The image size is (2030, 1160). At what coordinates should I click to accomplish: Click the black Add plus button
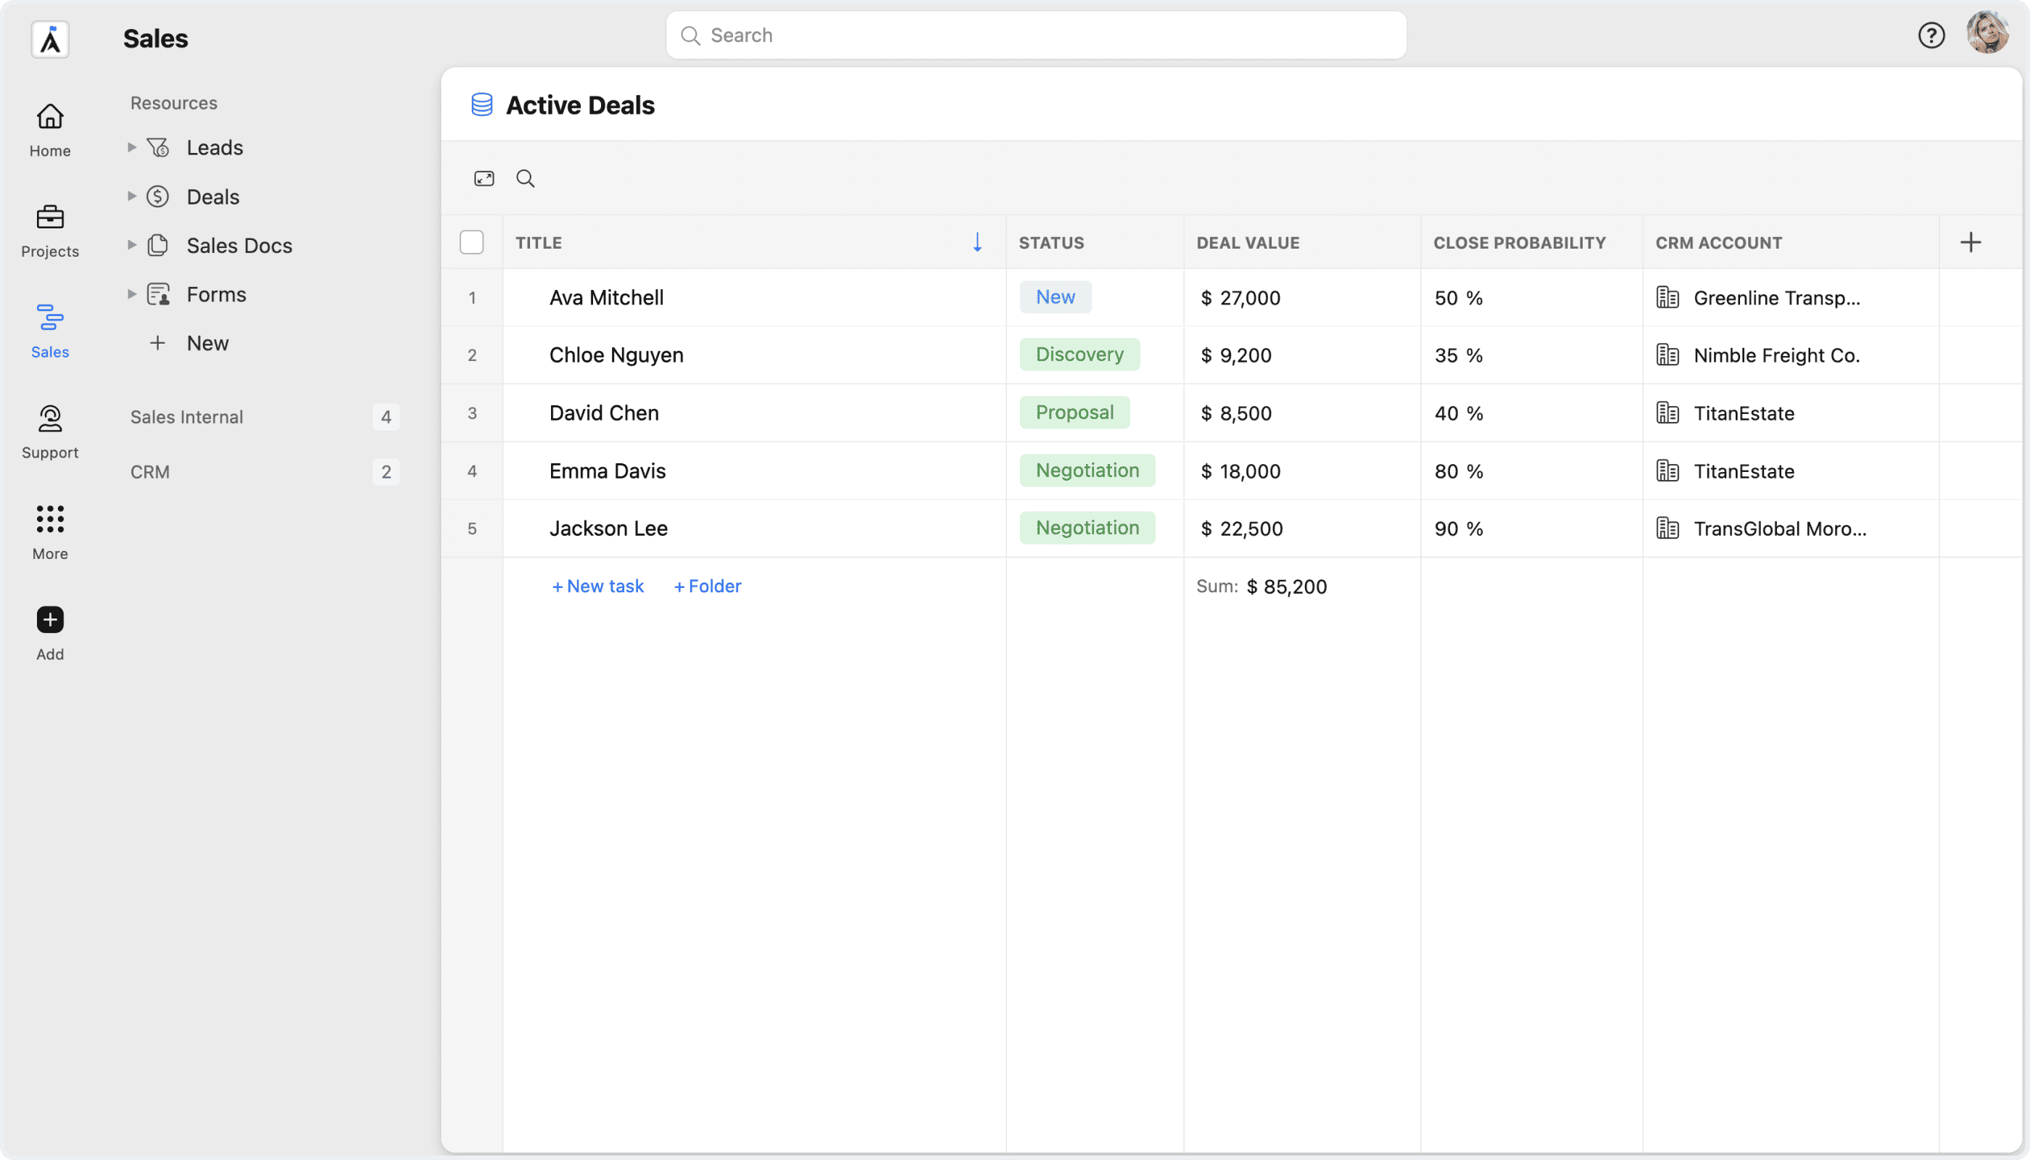pyautogui.click(x=49, y=620)
